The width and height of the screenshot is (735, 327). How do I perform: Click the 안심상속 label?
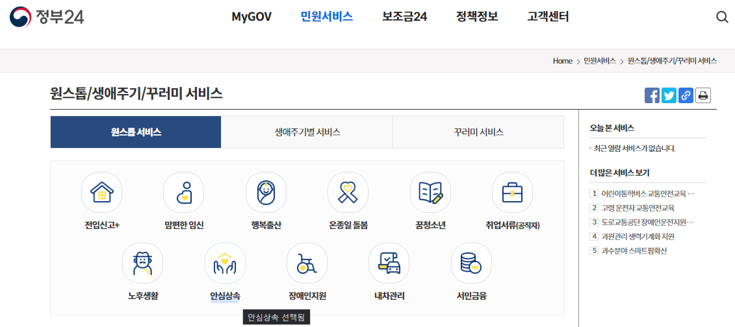pyautogui.click(x=225, y=296)
